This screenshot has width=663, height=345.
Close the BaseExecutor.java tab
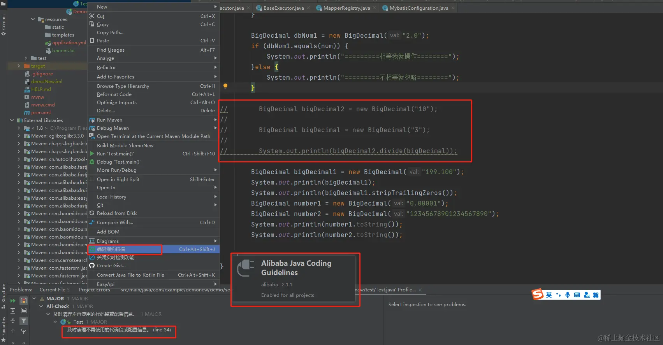(x=308, y=8)
